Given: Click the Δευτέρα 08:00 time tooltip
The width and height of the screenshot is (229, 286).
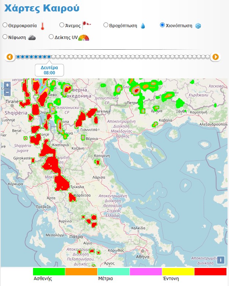Looking at the screenshot, I should pyautogui.click(x=49, y=70).
